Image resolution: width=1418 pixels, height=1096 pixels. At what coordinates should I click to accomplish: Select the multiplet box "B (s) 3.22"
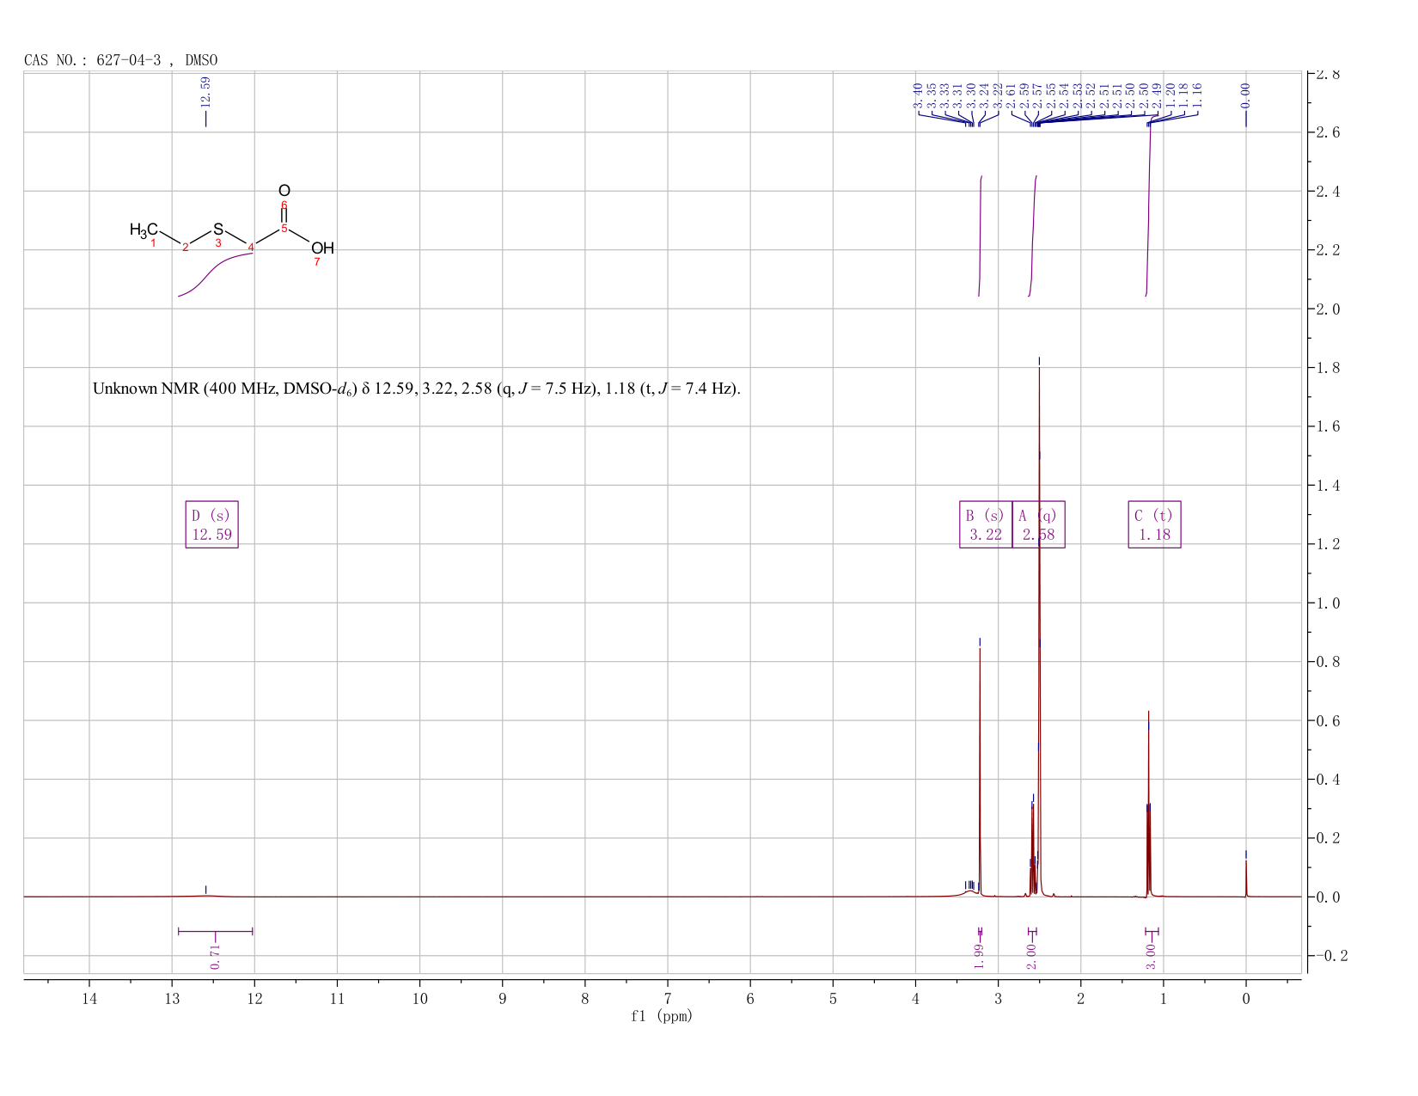(986, 524)
